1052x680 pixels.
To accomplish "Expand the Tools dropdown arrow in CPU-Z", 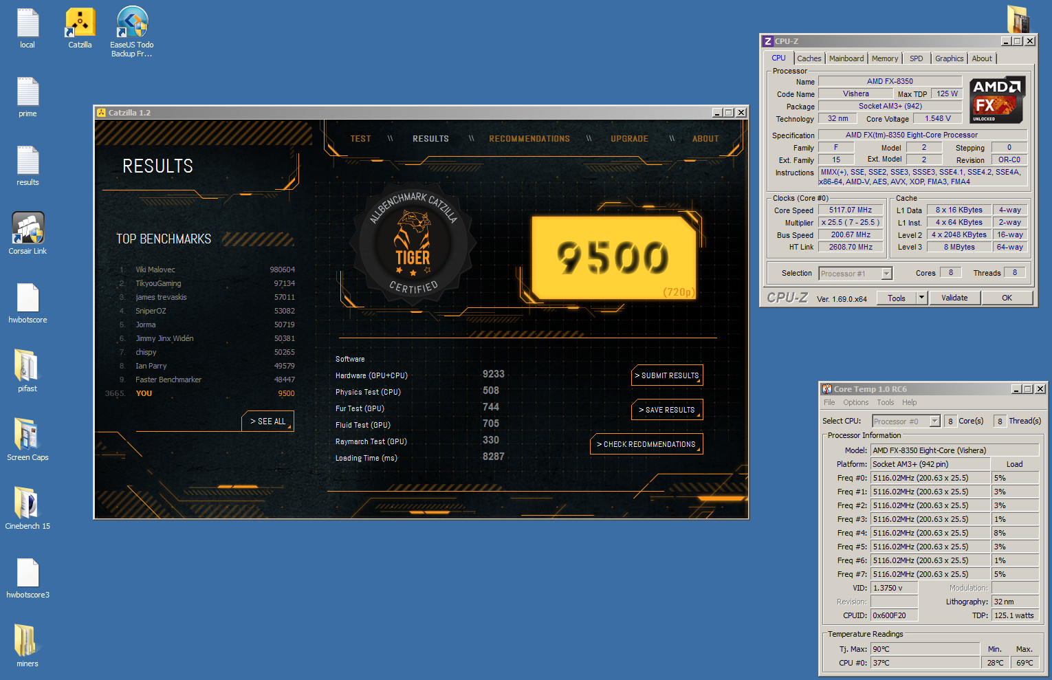I will point(921,298).
